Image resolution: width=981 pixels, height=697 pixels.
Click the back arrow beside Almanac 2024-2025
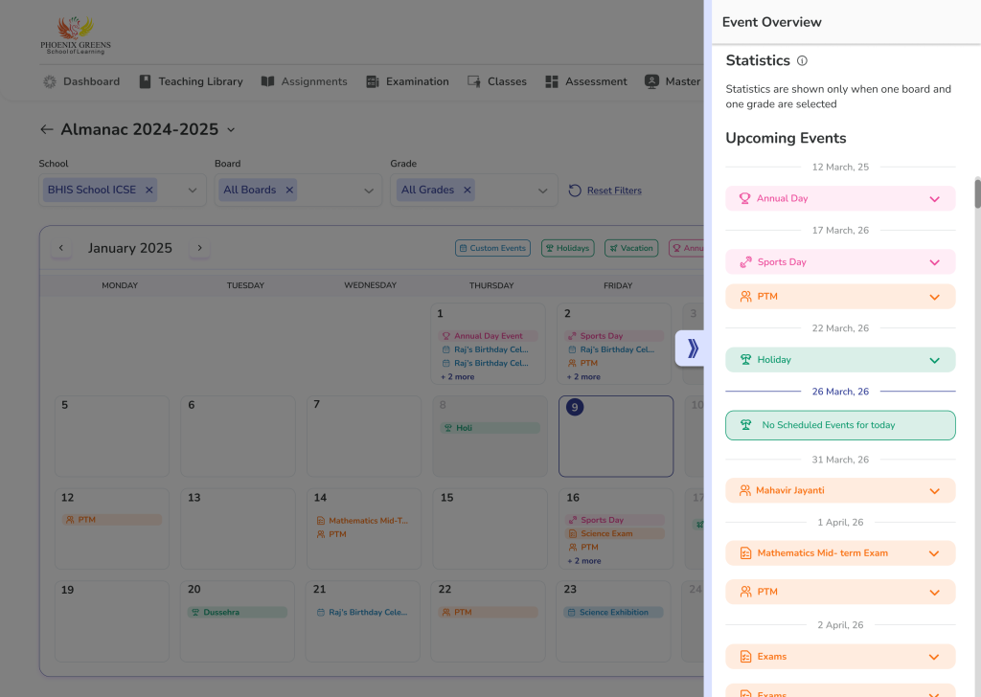(x=46, y=129)
